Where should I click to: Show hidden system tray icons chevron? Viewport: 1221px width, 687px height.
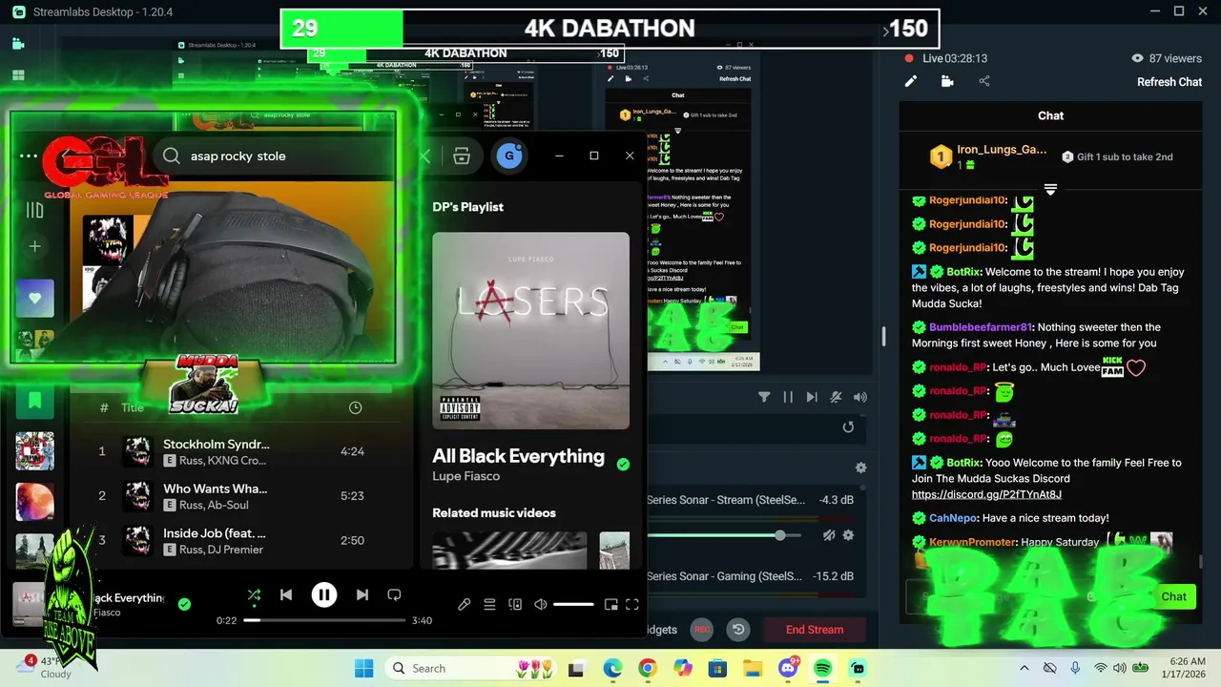pyautogui.click(x=1024, y=669)
